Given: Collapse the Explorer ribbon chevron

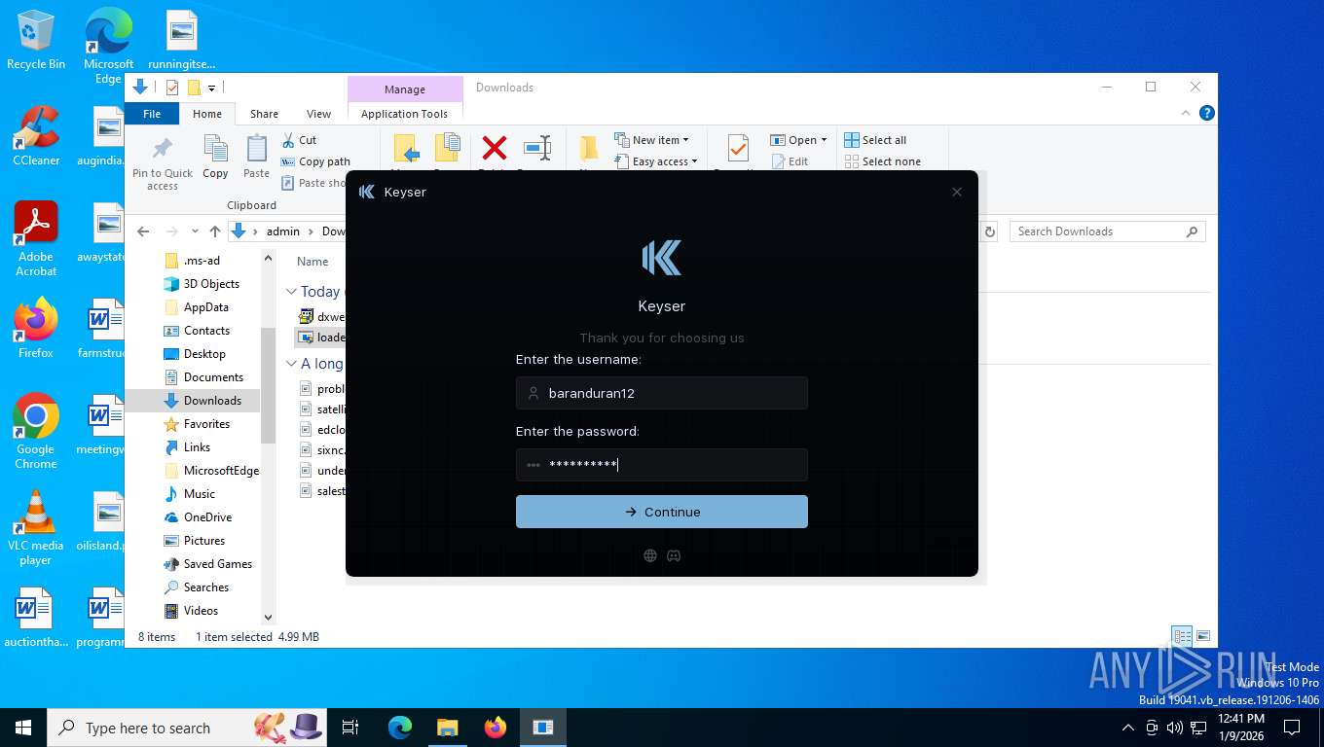Looking at the screenshot, I should point(1186,113).
